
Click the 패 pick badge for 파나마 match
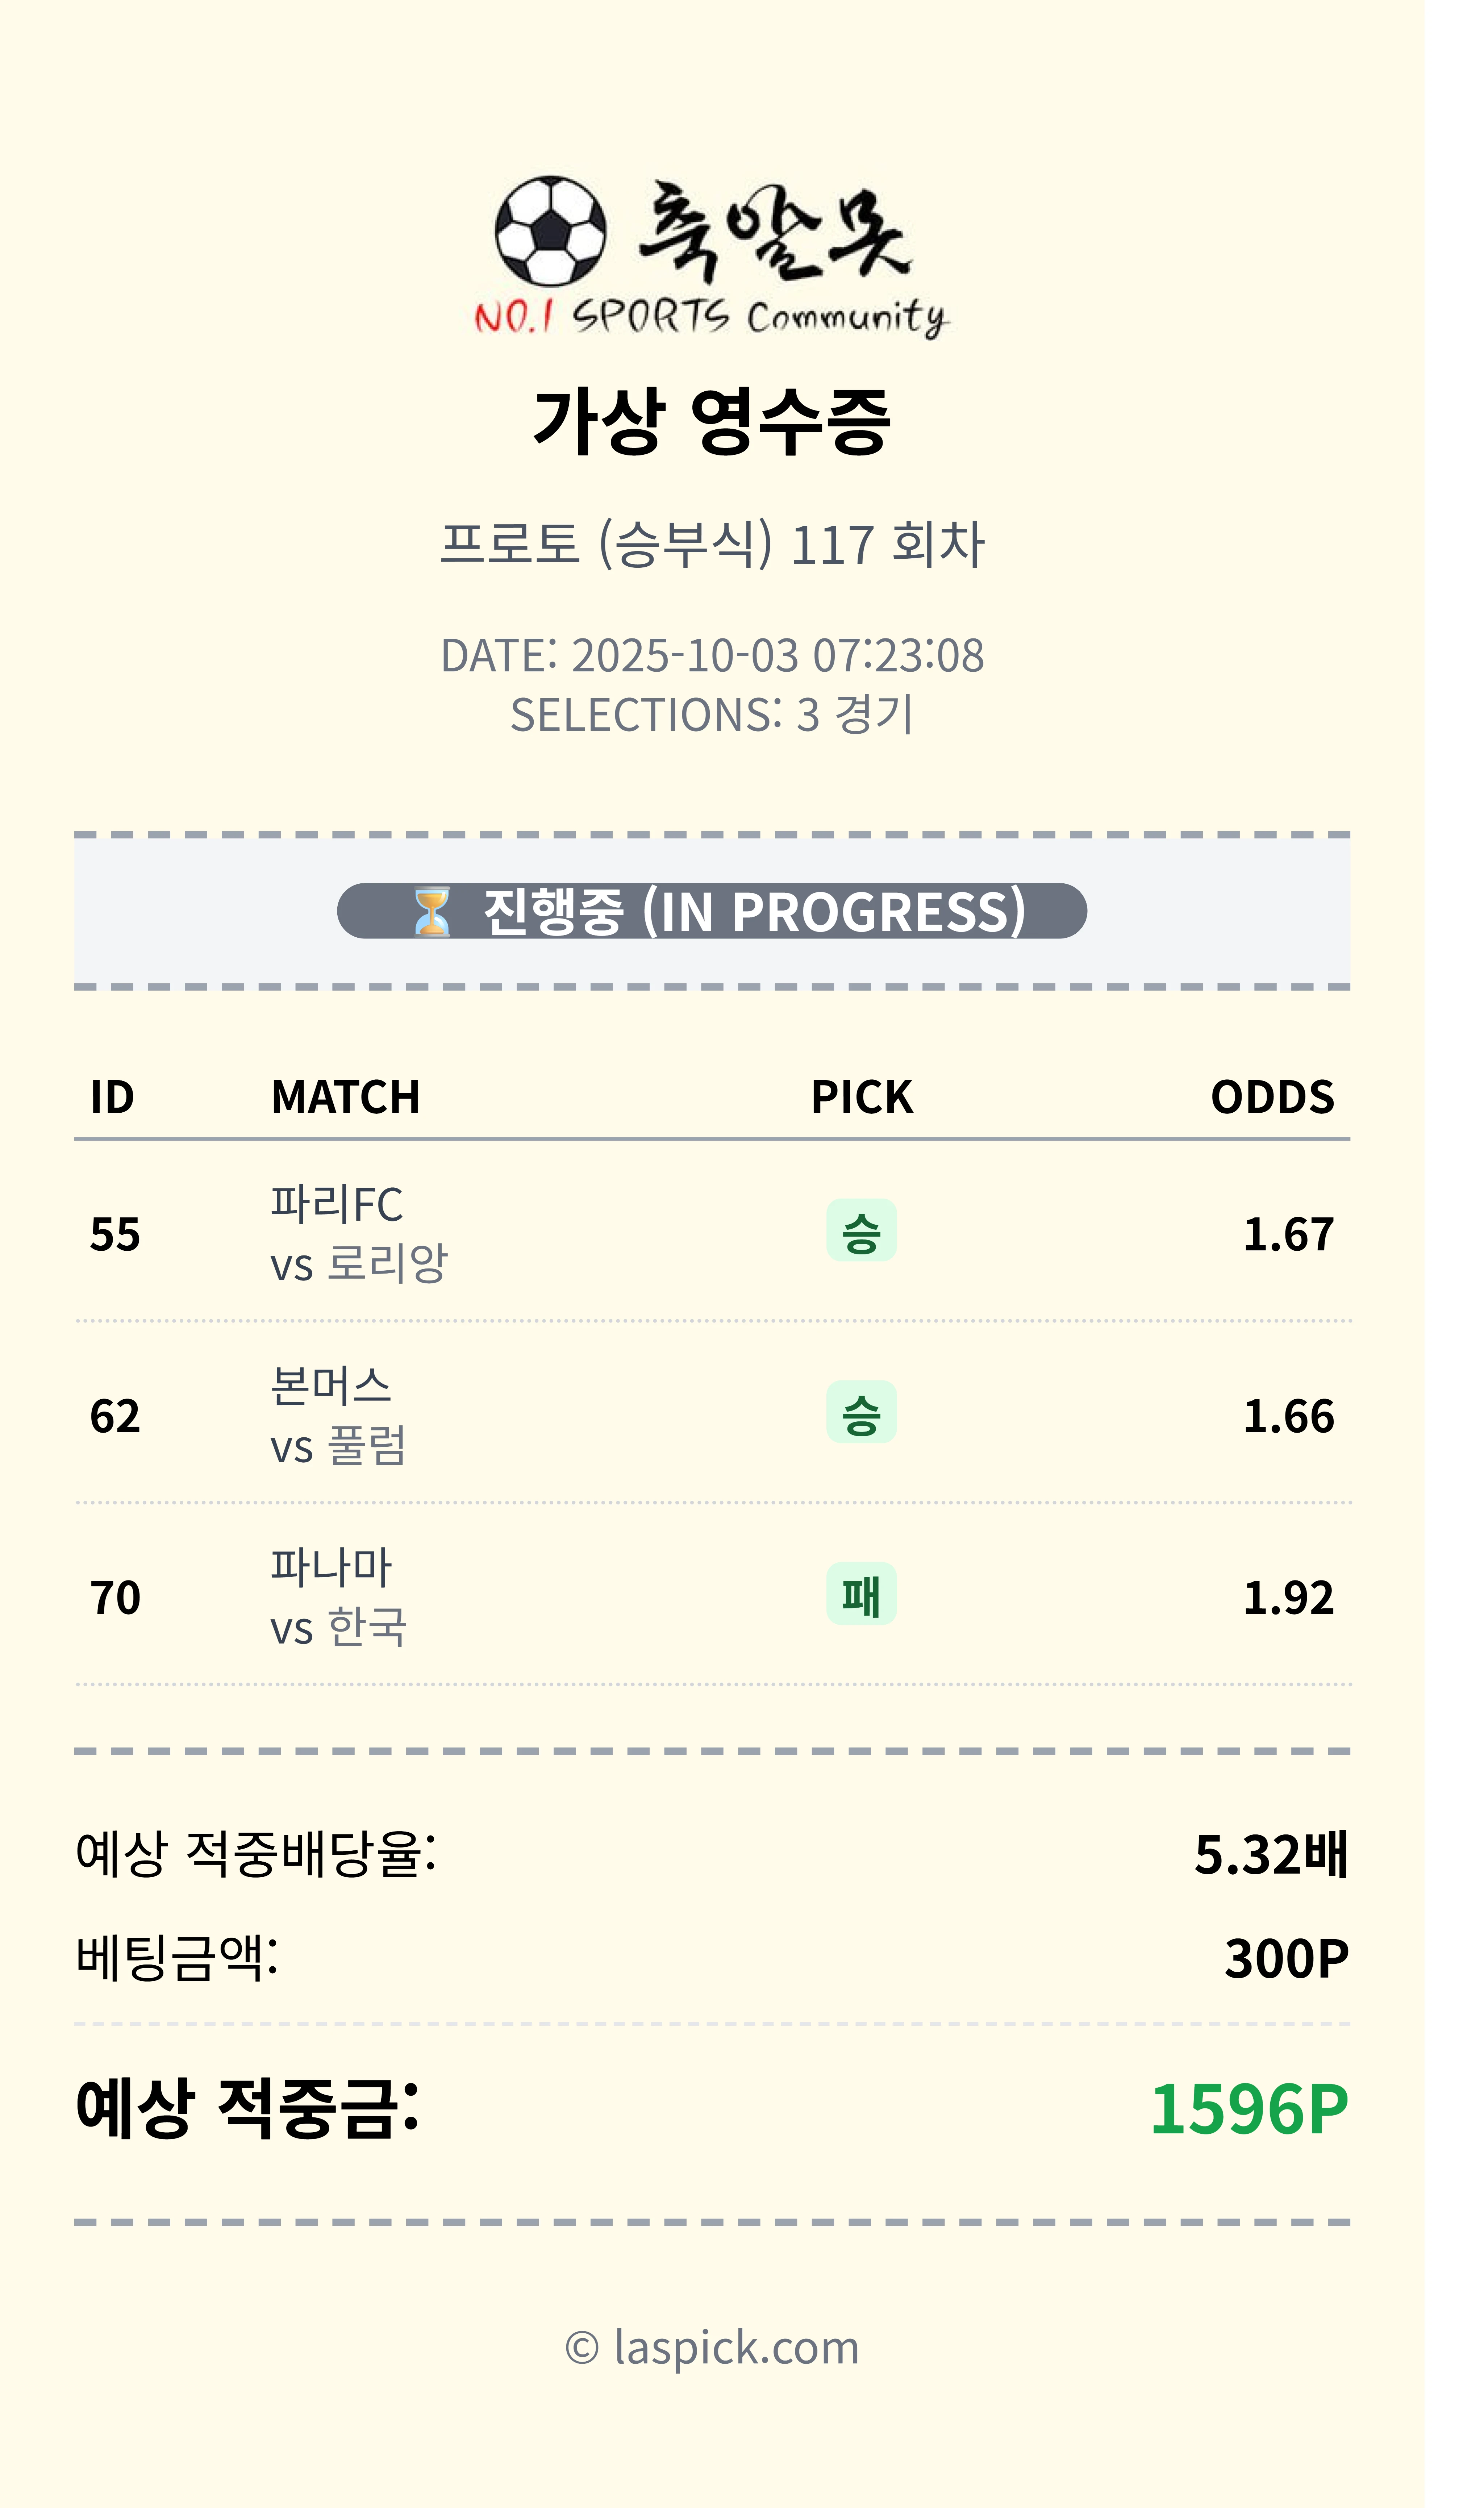coord(861,1594)
